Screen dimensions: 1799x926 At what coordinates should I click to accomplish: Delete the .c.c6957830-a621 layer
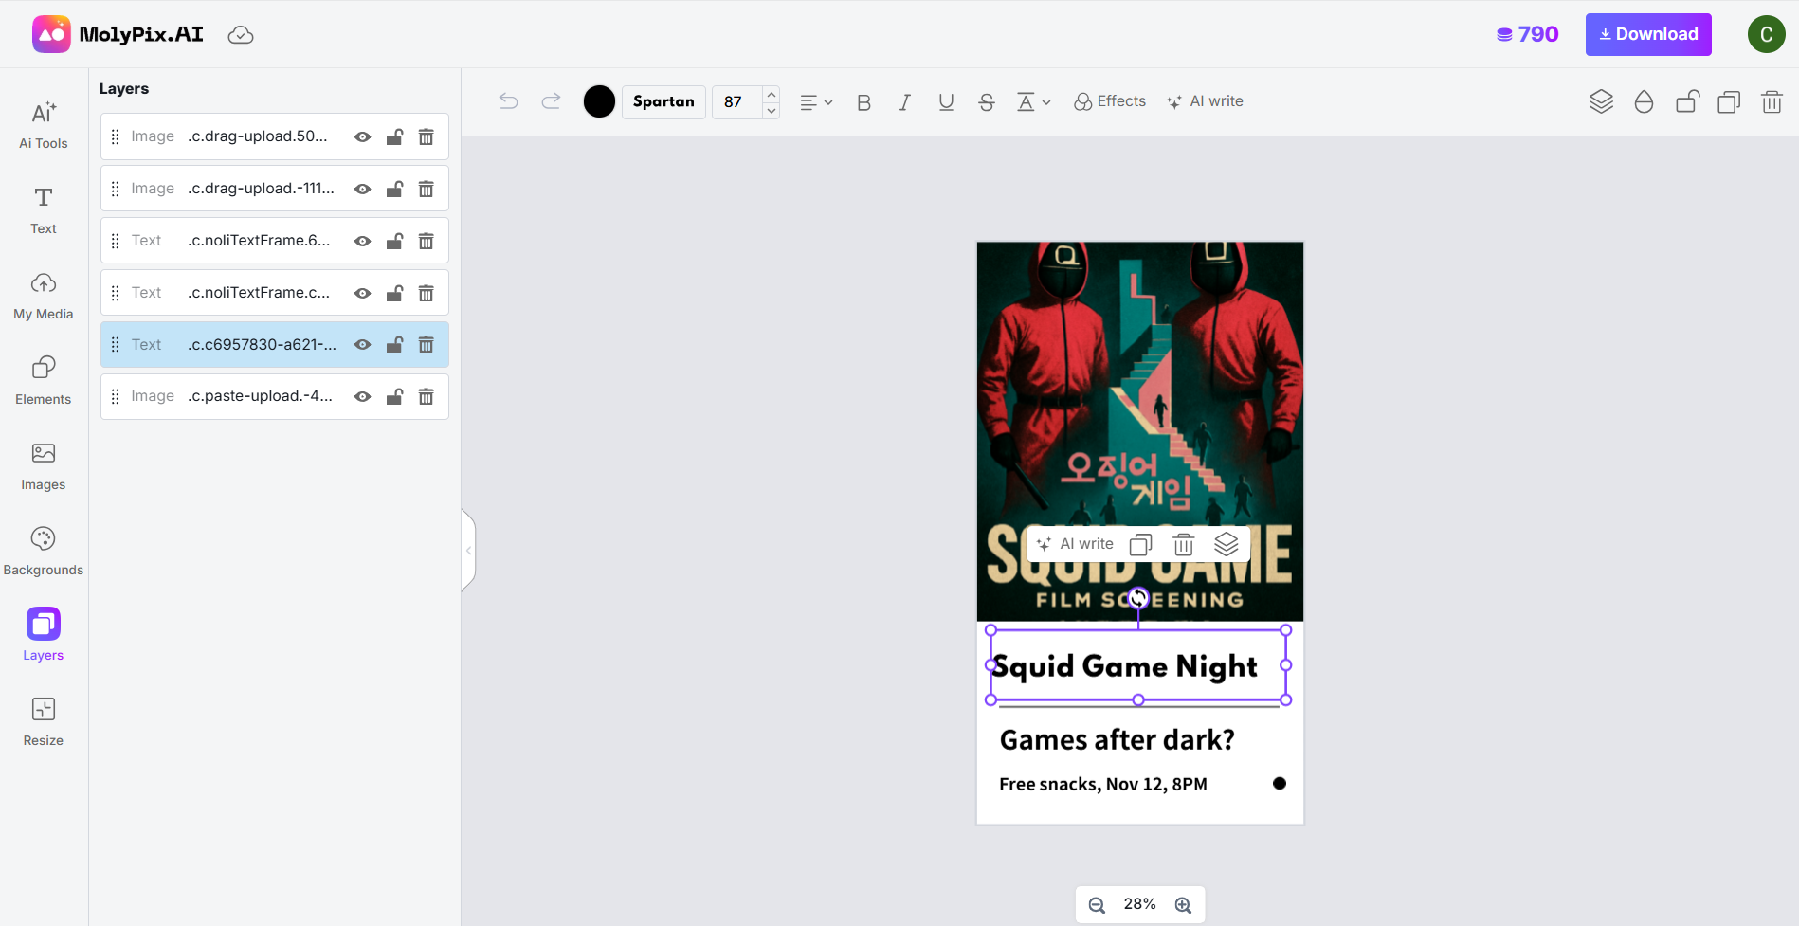tap(427, 344)
